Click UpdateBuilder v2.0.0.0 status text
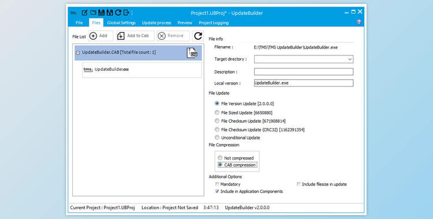The height and width of the screenshot is (219, 433). tap(247, 207)
